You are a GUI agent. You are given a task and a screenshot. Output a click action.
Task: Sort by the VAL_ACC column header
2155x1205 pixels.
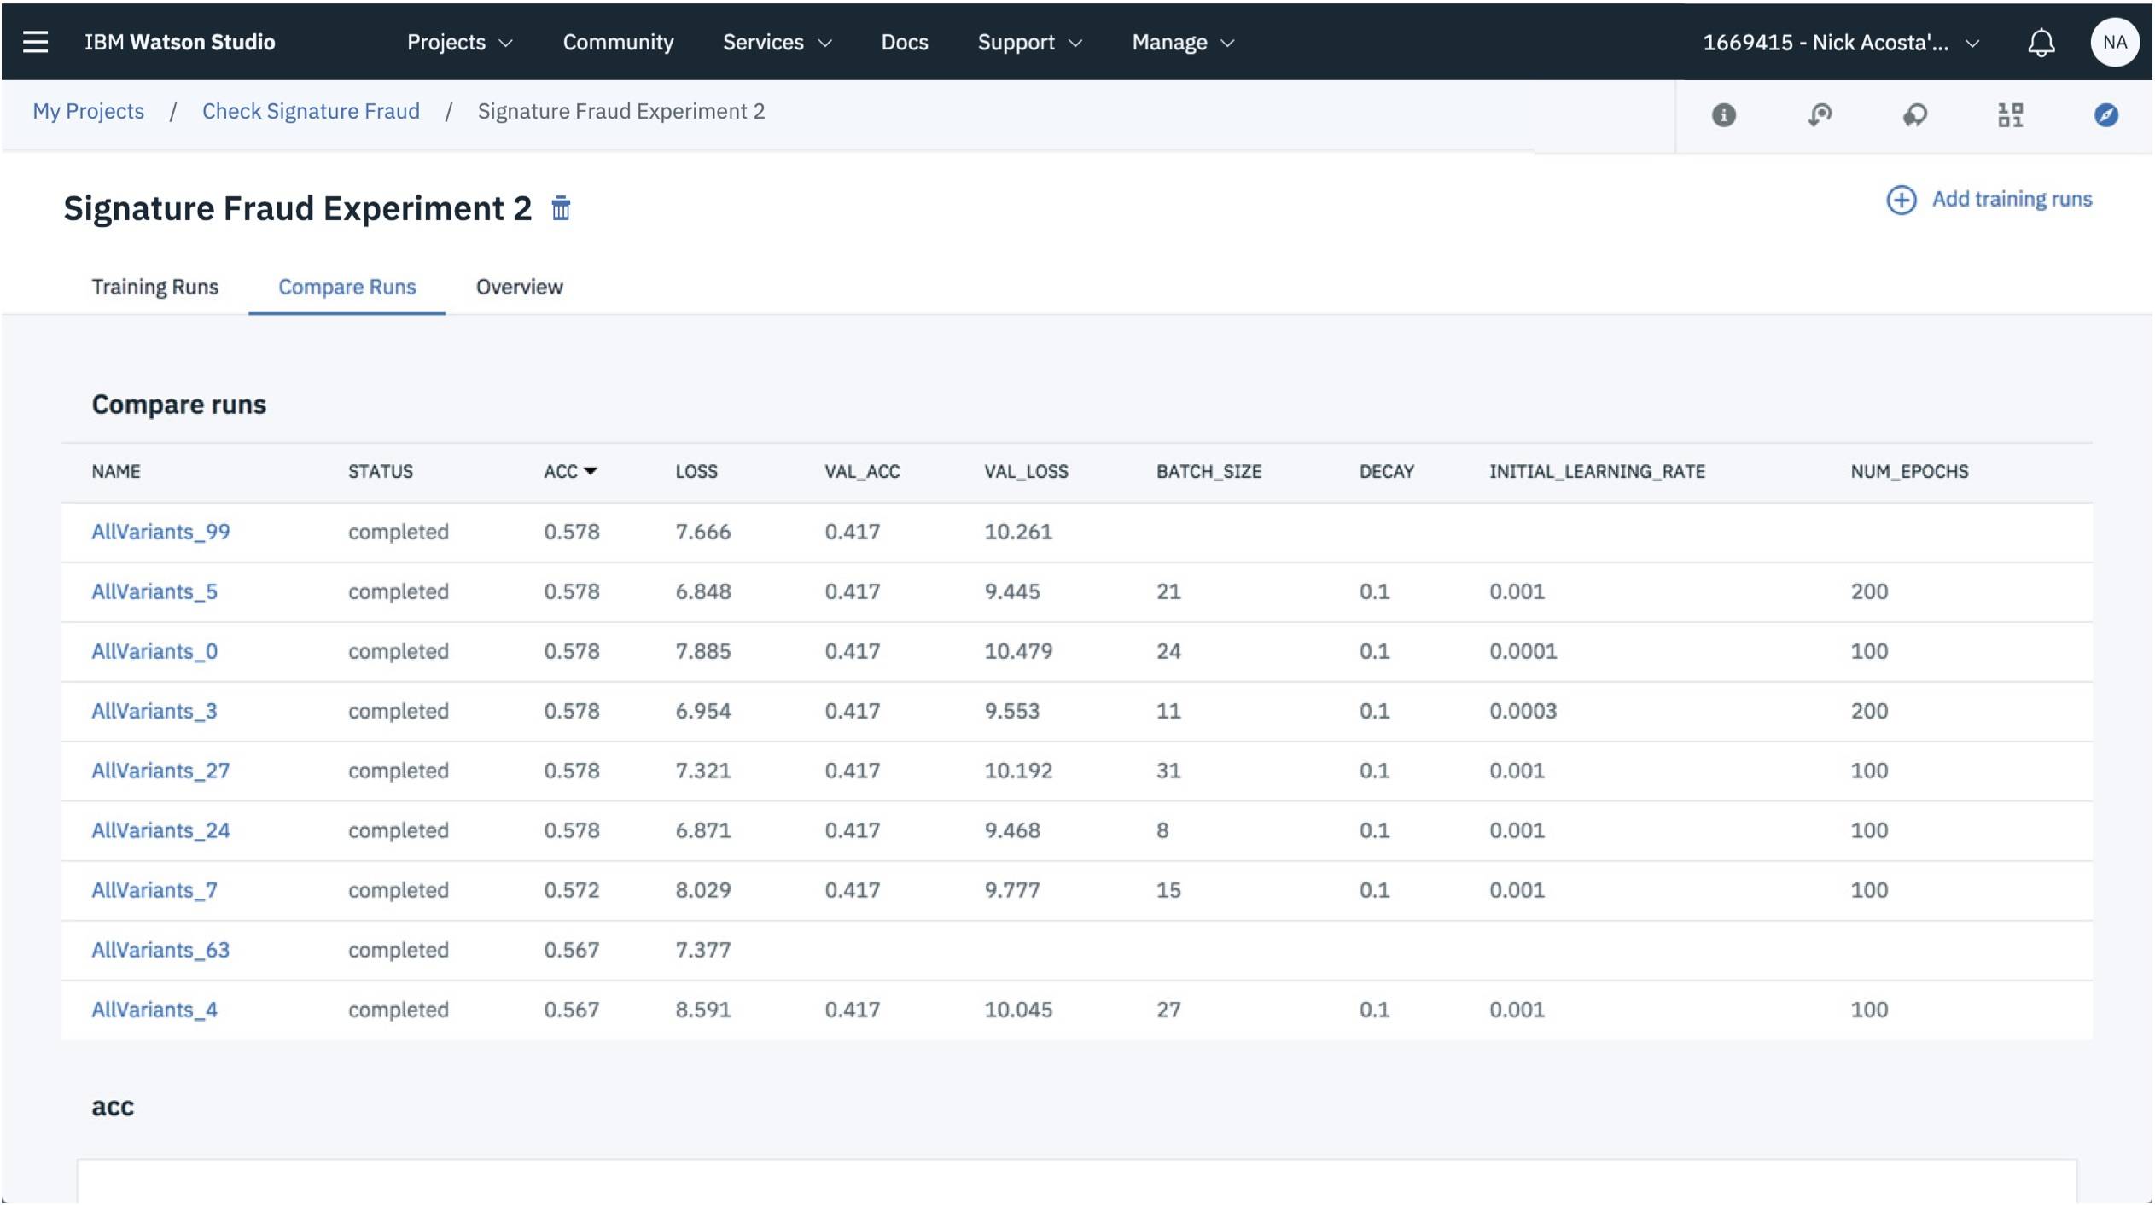click(861, 471)
